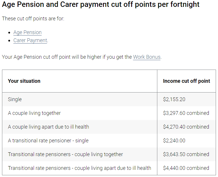Click the $4,440.00 combined value
Screen dimensions: 218x177
pyautogui.click(x=186, y=168)
